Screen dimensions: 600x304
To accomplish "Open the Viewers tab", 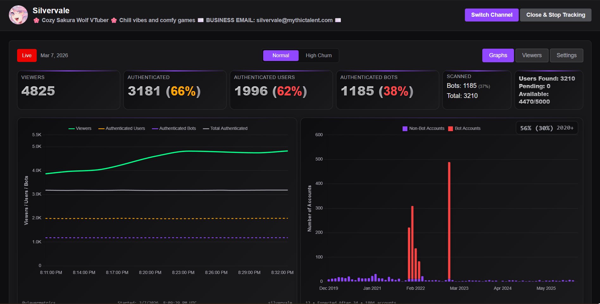I will click(x=532, y=55).
